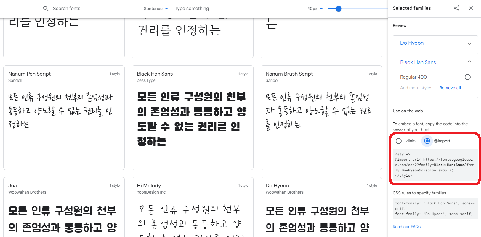Image resolution: width=481 pixels, height=237 pixels.
Task: Click the search magnifier icon
Action: [x=46, y=8]
